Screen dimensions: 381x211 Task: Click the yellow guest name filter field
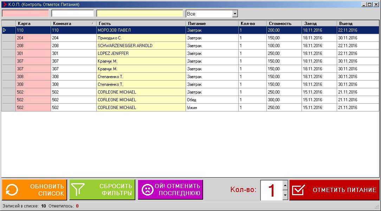click(x=140, y=13)
